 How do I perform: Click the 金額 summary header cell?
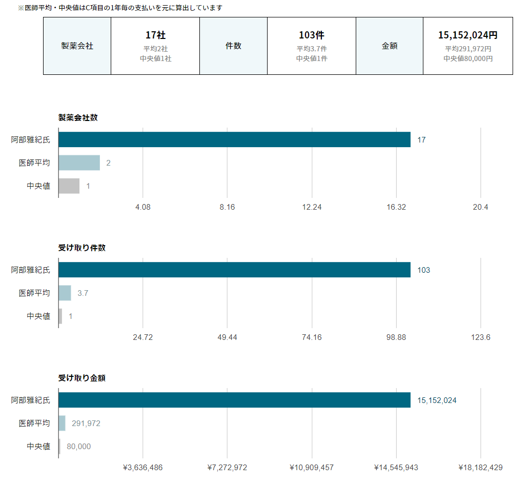pos(390,46)
